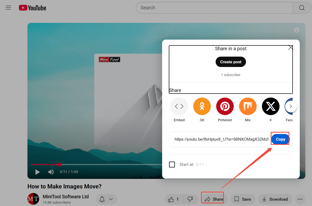Viewport: 312px width, 206px height.
Task: Share the video to OK
Action: tap(202, 106)
